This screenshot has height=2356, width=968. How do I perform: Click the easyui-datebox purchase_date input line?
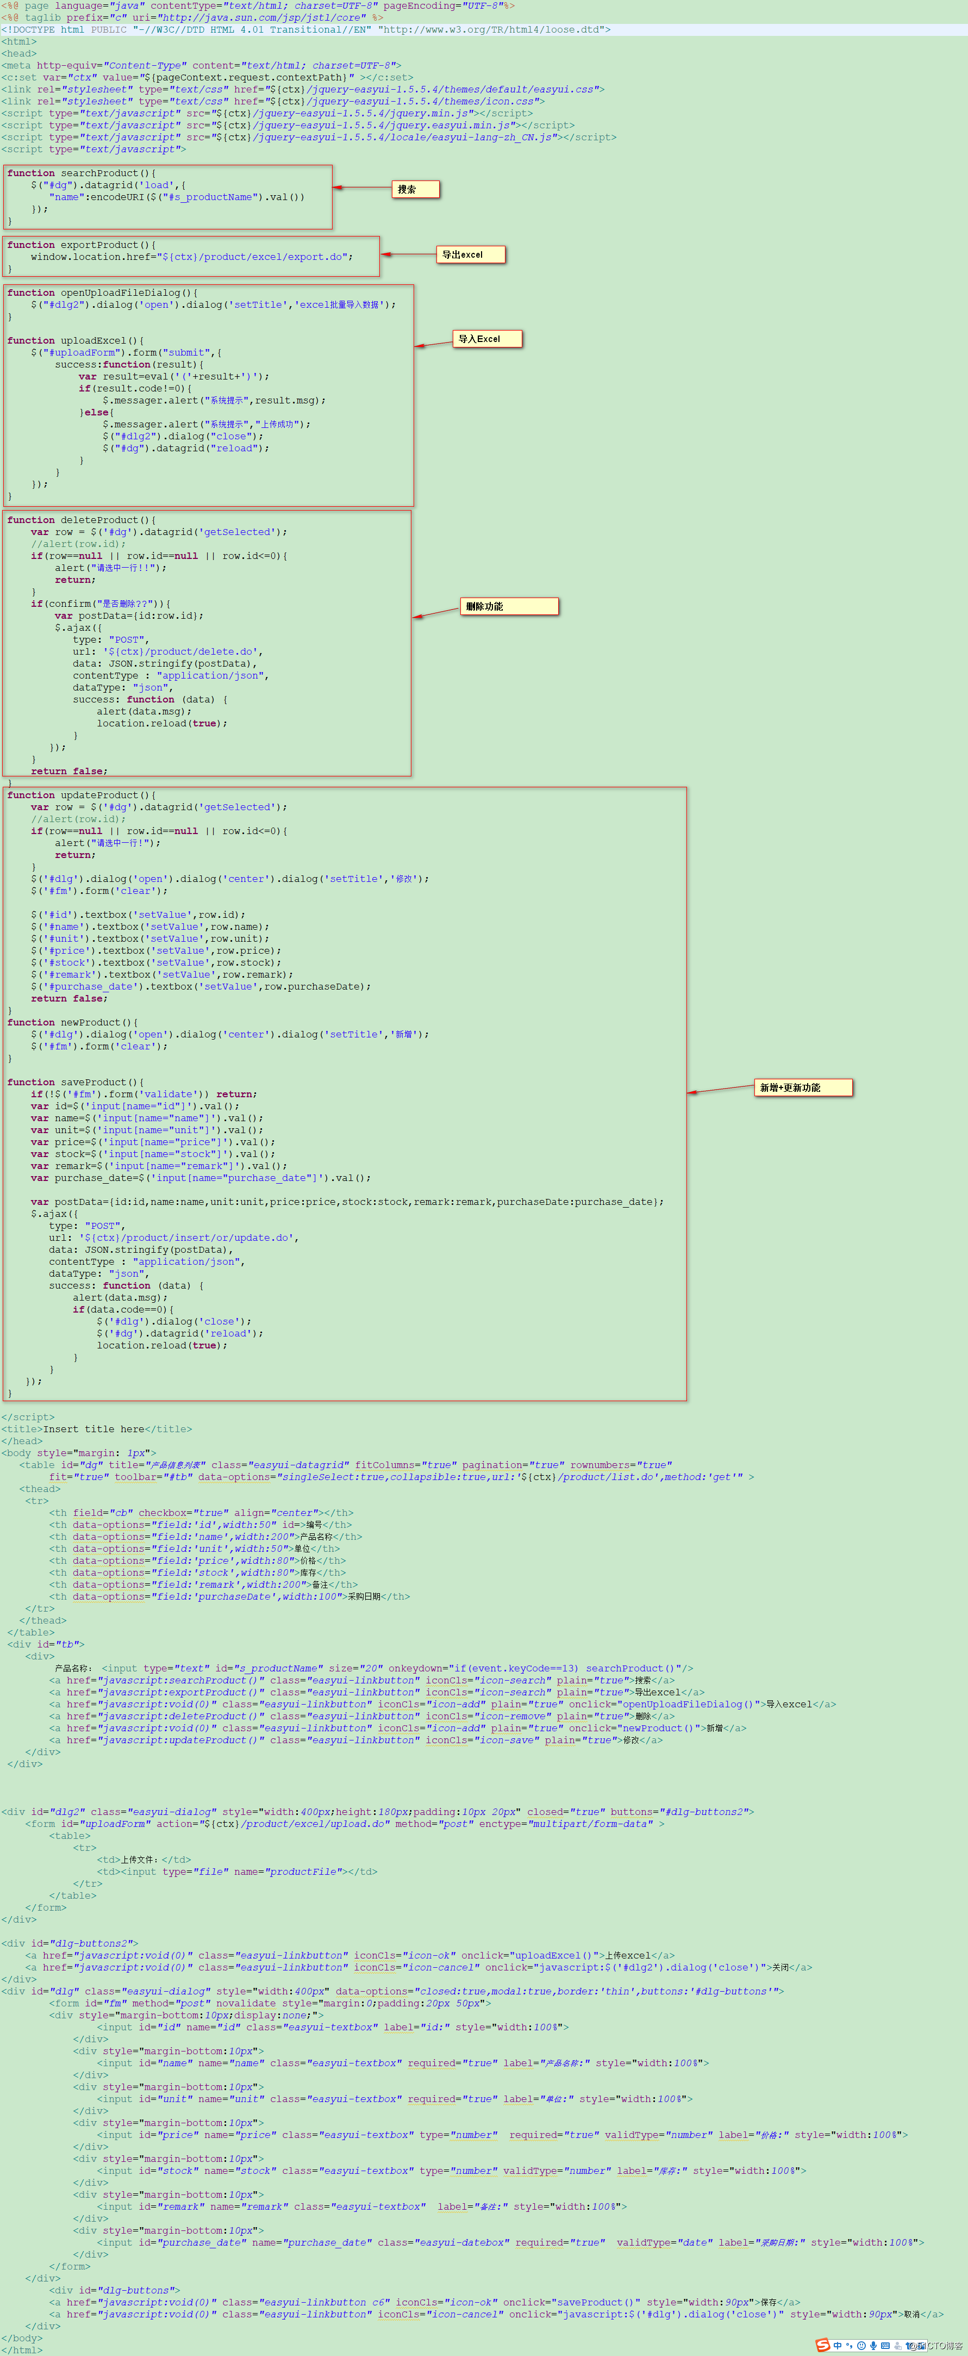point(511,2242)
